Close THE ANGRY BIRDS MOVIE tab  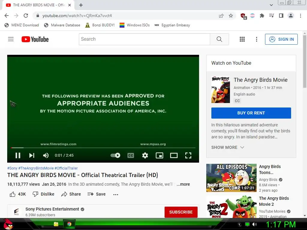point(70,5)
